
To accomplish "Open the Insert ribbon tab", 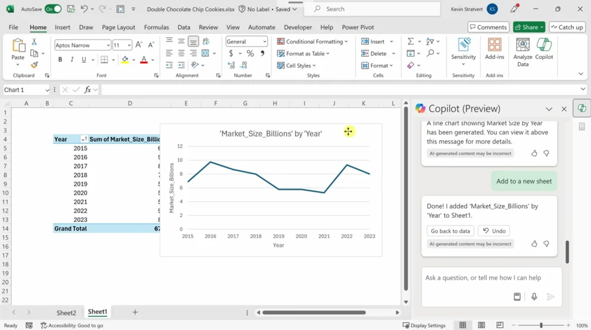I will (x=62, y=27).
